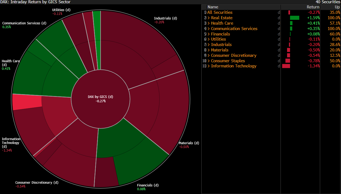This screenshot has width=341, height=194.
Task: Click the DAX: Intraday Return title
Action: tap(36, 2)
